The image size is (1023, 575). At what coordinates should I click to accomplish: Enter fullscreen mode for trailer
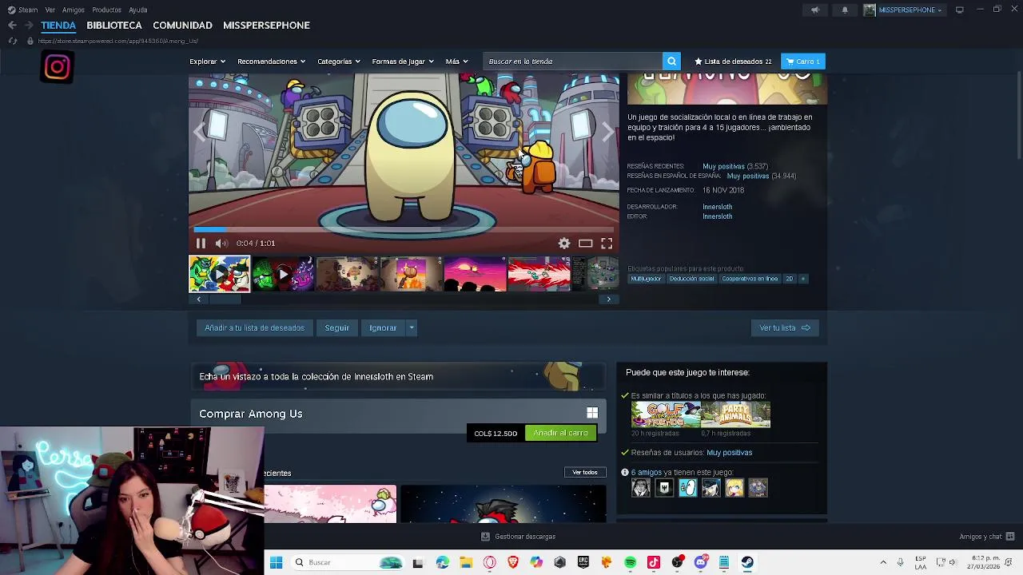[607, 244]
